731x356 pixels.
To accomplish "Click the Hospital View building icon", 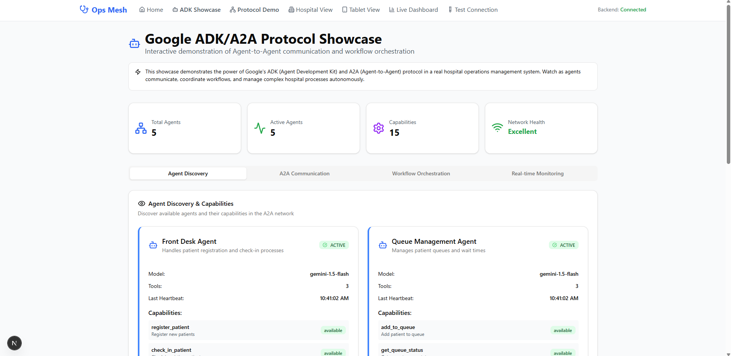I will pyautogui.click(x=291, y=10).
